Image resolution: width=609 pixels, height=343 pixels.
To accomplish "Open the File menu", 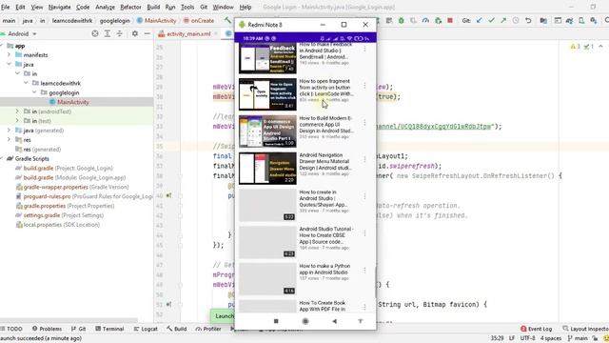I will pos(6,7).
